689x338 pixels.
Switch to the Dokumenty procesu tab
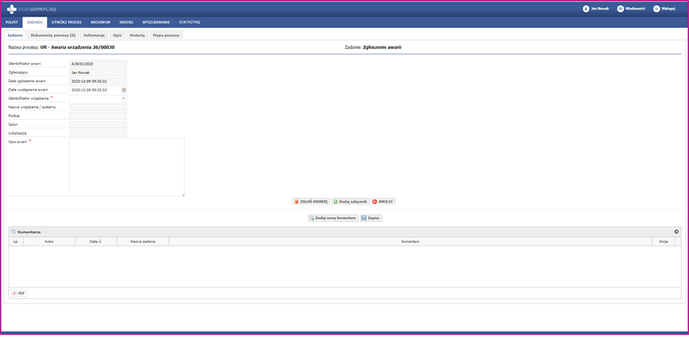tap(53, 34)
